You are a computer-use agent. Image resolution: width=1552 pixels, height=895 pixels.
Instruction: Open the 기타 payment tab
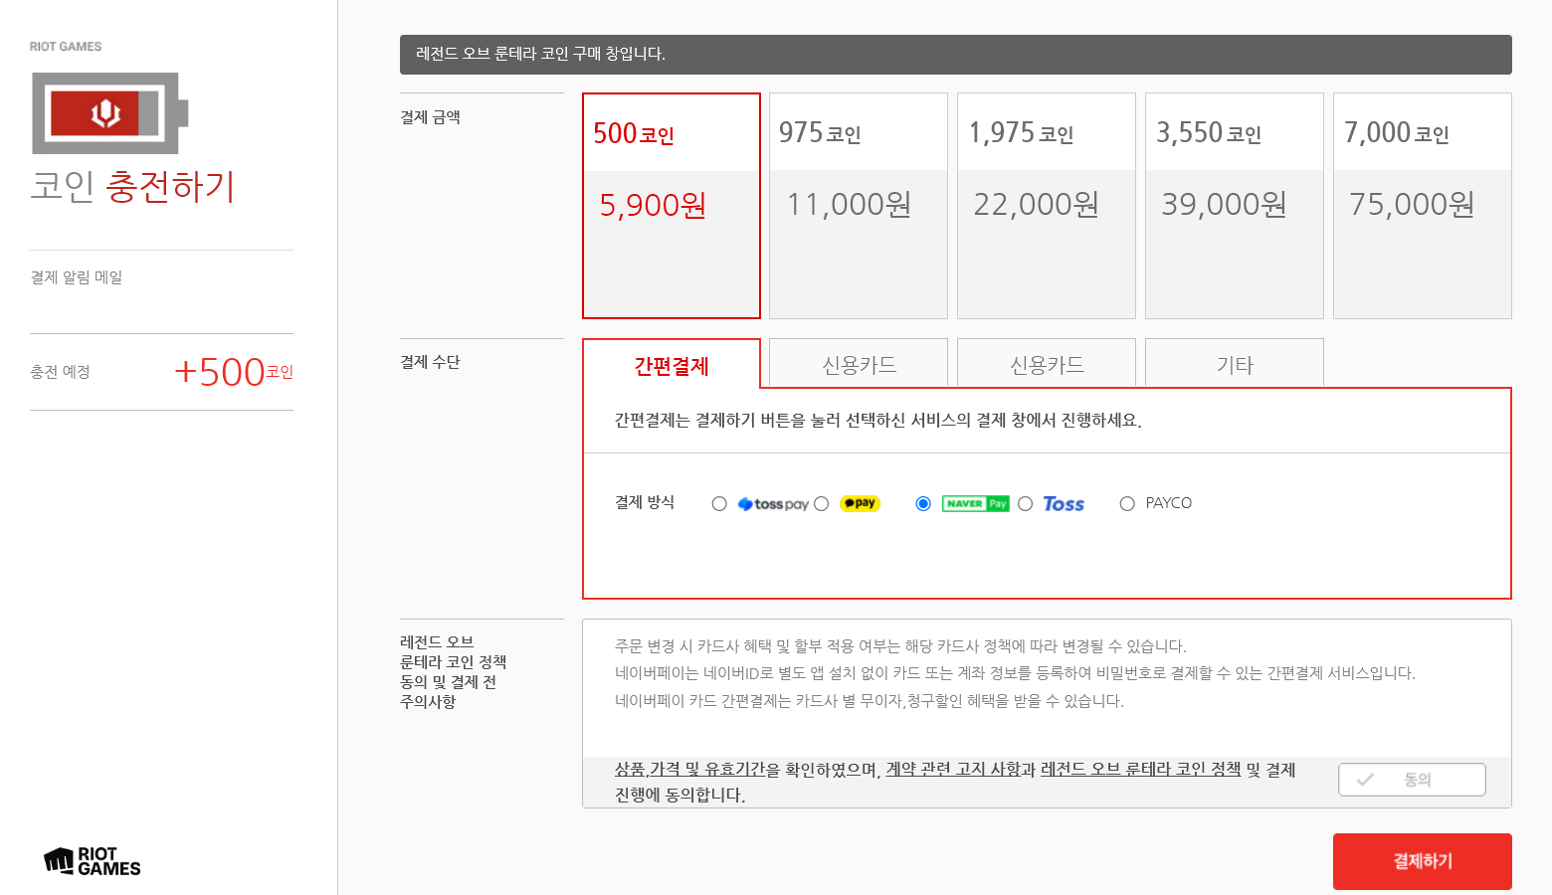point(1235,365)
